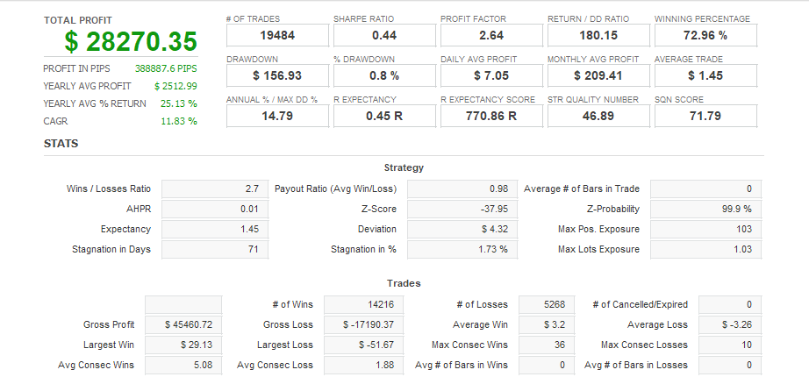Click the Return / DD Ratio value box
The height and width of the screenshot is (377, 809).
point(598,35)
